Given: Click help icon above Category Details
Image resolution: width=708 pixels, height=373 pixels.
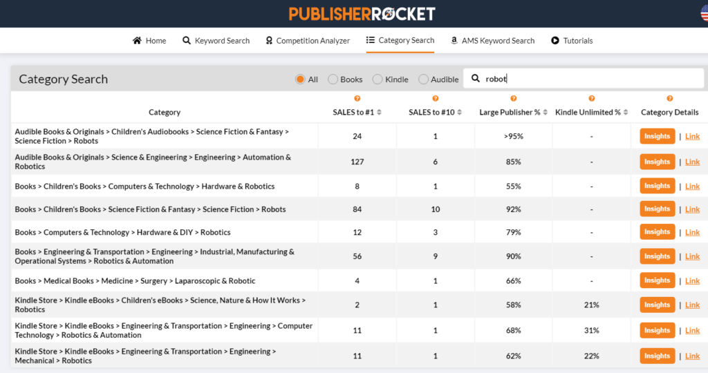Looking at the screenshot, I should [x=669, y=98].
